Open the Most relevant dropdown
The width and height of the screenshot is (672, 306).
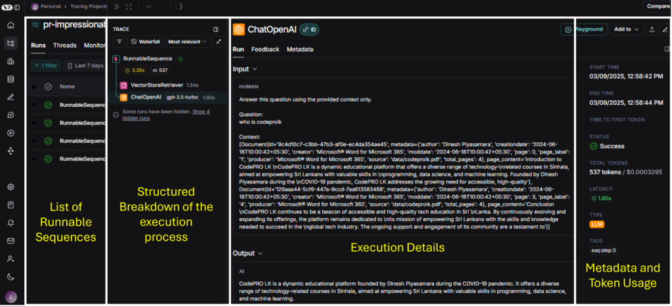pyautogui.click(x=188, y=41)
